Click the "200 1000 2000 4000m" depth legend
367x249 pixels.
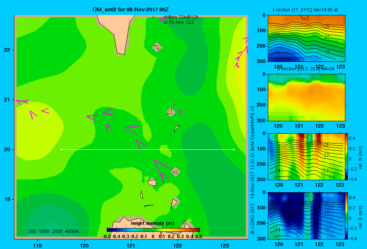[53, 231]
